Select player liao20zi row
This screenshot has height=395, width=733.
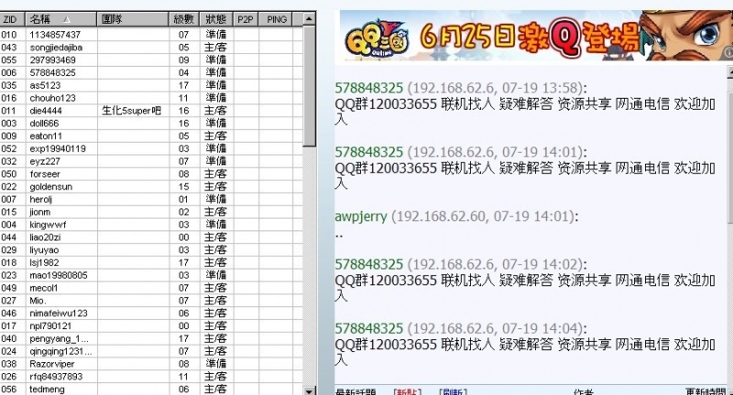pyautogui.click(x=151, y=237)
